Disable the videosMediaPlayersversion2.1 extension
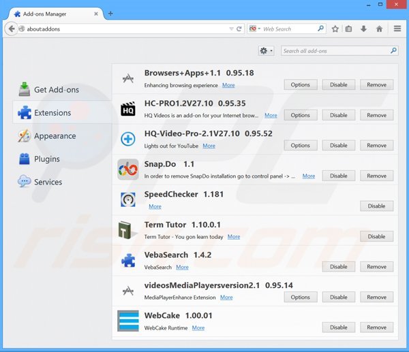The width and height of the screenshot is (409, 352). click(x=339, y=297)
